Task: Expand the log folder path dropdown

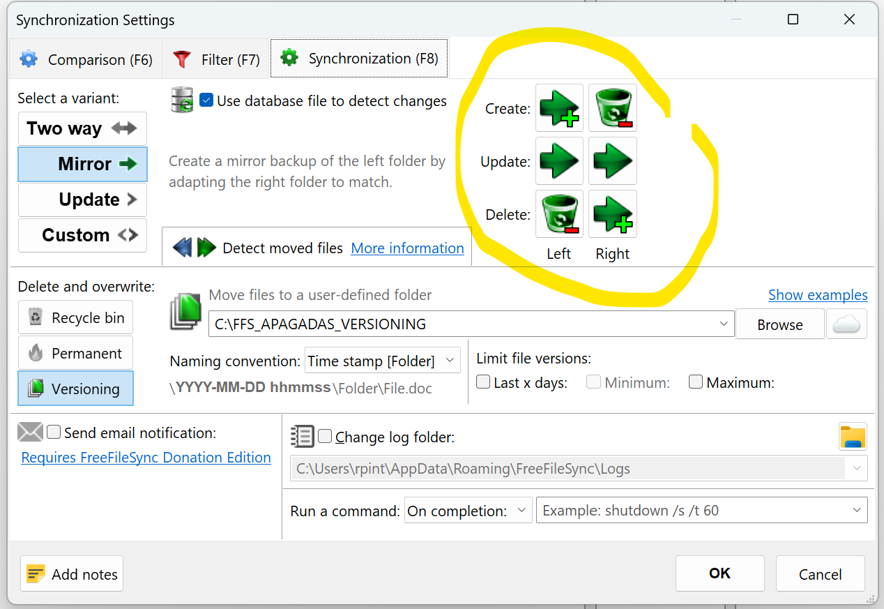Action: click(x=858, y=469)
